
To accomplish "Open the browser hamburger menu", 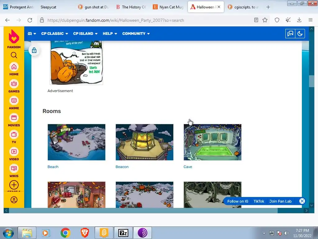I will pos(310,20).
